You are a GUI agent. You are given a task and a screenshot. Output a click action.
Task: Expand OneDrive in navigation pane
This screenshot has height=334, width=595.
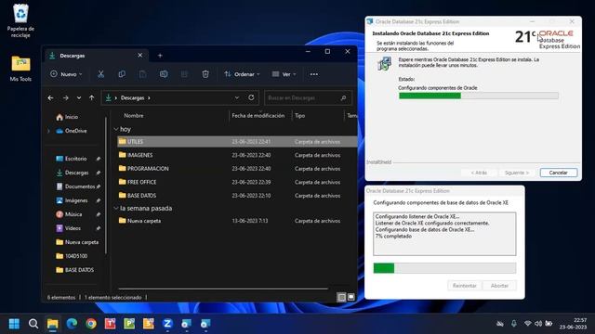[x=49, y=131]
